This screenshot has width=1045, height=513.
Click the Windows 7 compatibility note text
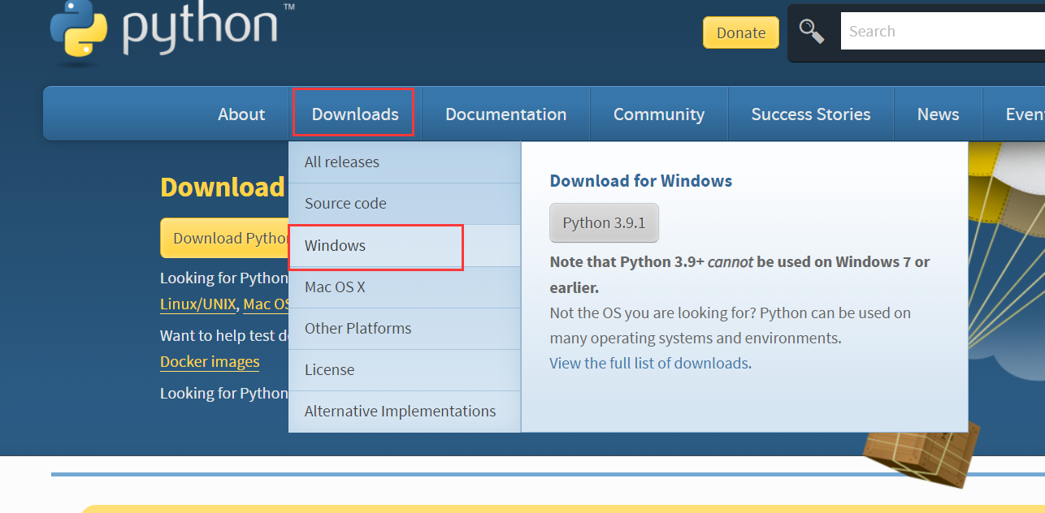[x=739, y=274]
